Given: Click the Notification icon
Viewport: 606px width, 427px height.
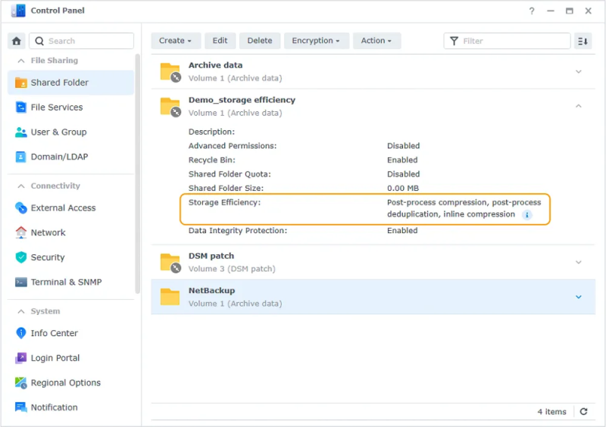Looking at the screenshot, I should point(21,407).
